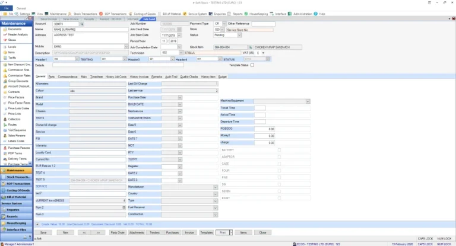This screenshot has height=246, width=456.
Task: Click the Templates button
Action: coord(207,232)
